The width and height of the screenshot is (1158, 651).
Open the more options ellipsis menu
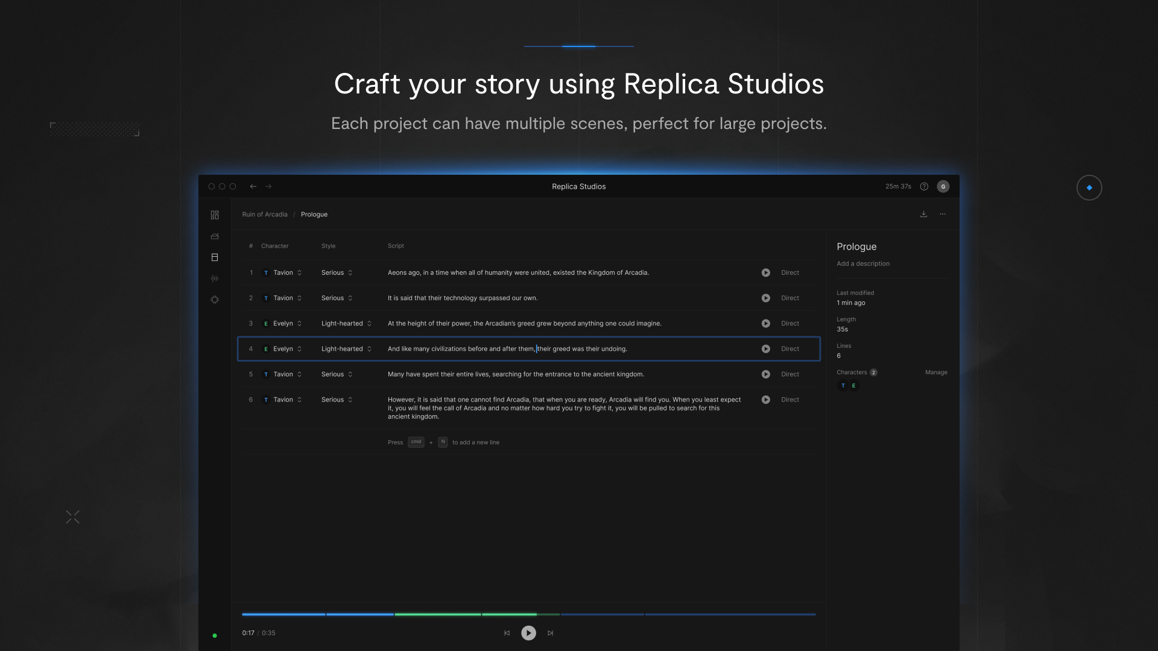(943, 214)
